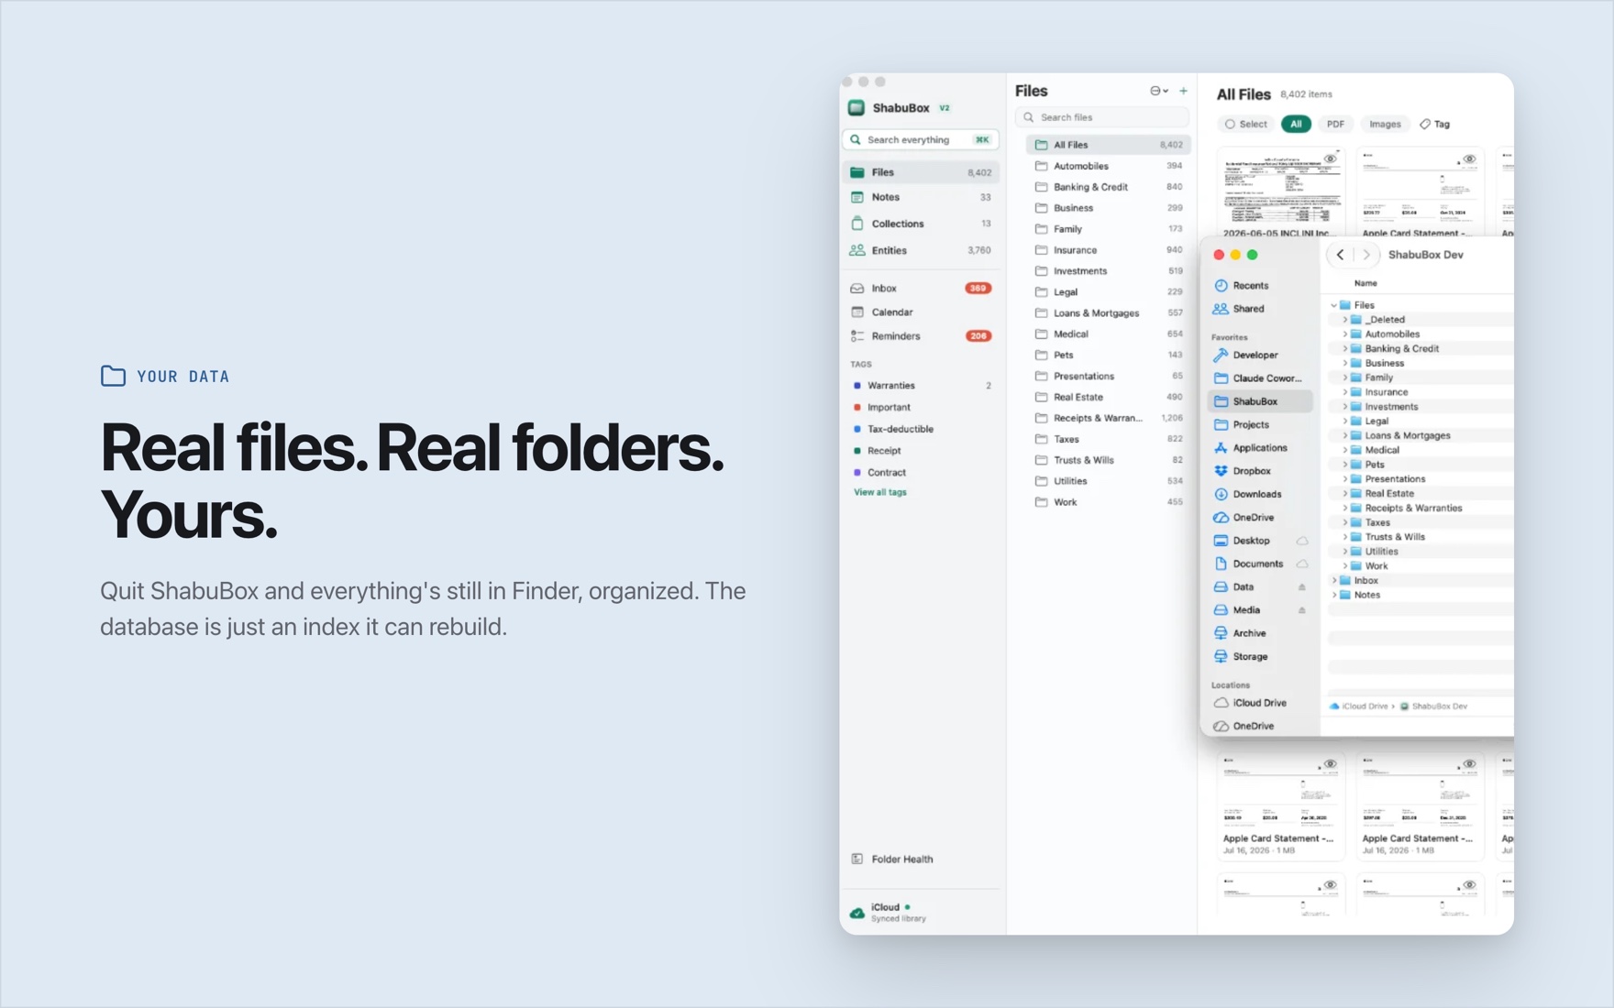Expand the Notes folder in Finder
Image resolution: width=1614 pixels, height=1008 pixels.
coord(1333,596)
